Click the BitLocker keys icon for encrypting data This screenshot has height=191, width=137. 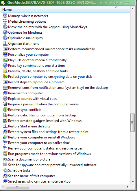(5, 77)
